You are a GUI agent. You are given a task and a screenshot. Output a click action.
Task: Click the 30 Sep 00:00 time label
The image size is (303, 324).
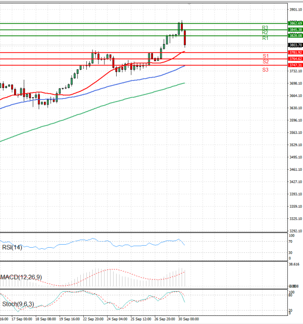pos(188,319)
